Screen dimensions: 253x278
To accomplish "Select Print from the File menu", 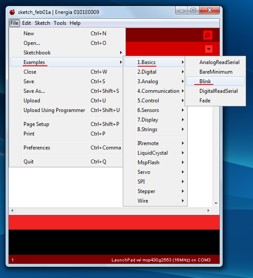I will (x=67, y=133).
